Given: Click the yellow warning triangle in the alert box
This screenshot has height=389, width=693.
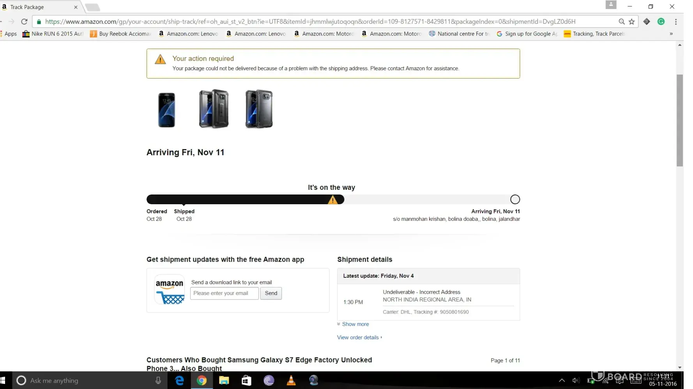Looking at the screenshot, I should coord(160,60).
